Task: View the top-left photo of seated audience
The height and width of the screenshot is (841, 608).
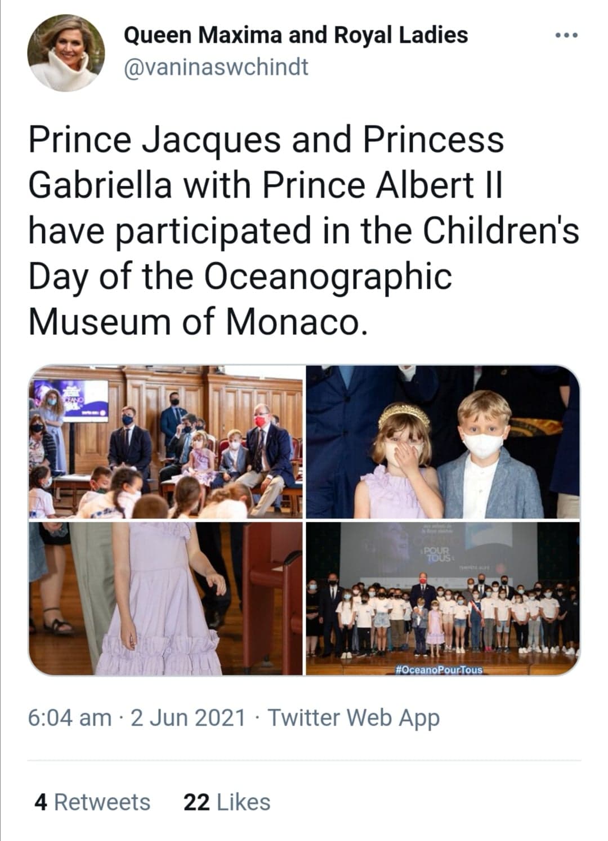Action: pos(166,441)
